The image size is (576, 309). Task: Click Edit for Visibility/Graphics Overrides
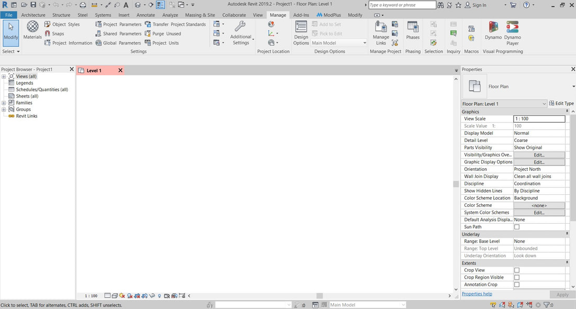[539, 155]
